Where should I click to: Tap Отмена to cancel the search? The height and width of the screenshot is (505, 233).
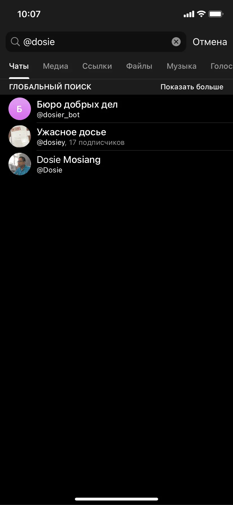210,42
